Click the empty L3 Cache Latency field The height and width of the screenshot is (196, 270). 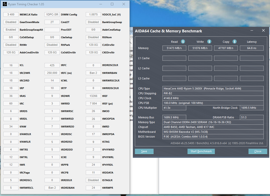coord(252,78)
